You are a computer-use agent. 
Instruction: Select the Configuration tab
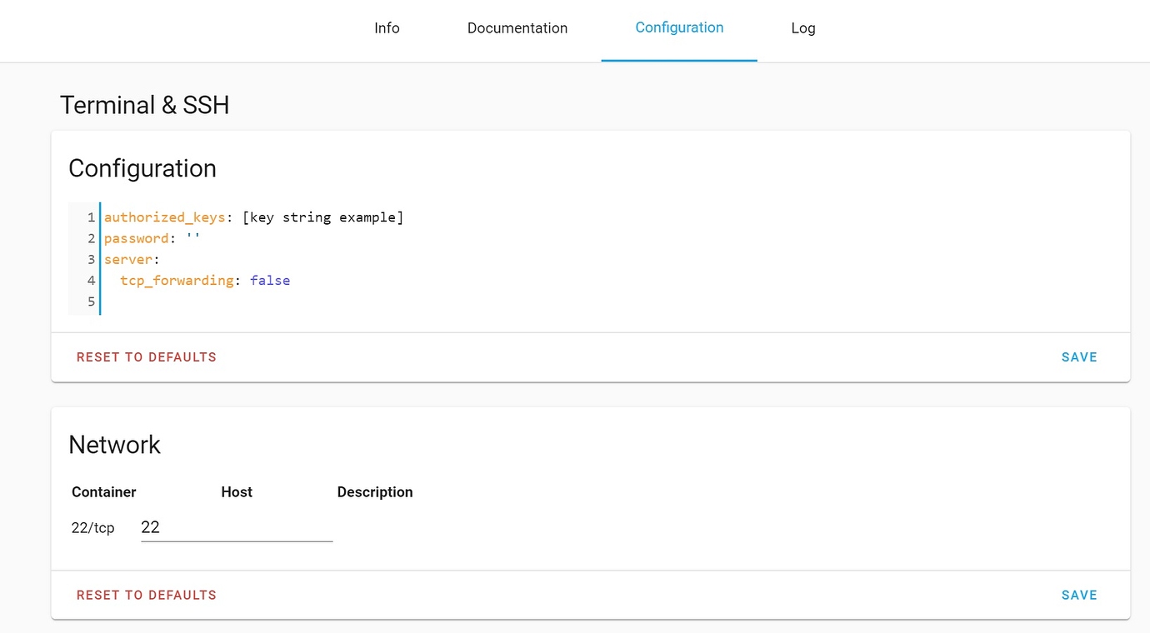(679, 27)
